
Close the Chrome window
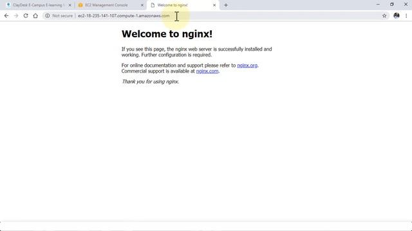(x=406, y=4)
